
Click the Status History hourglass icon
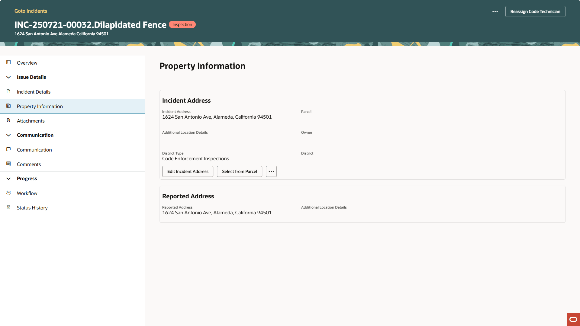click(8, 207)
